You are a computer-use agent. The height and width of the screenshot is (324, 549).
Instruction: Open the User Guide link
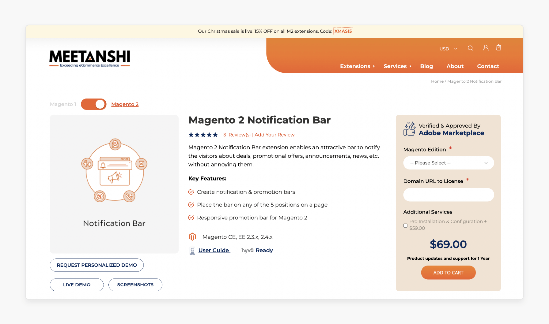click(x=214, y=250)
